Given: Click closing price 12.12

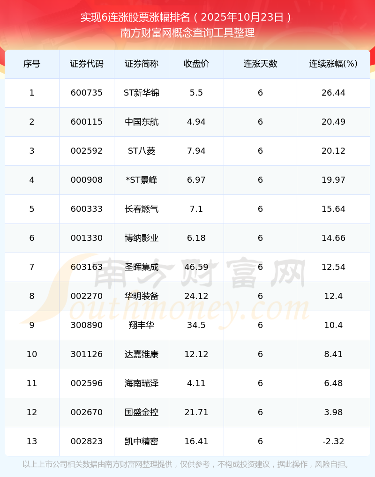Looking at the screenshot, I should [196, 354].
